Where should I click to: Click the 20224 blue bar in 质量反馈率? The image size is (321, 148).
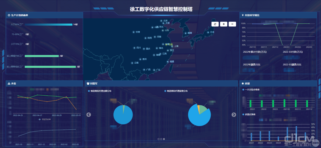pos(278,139)
